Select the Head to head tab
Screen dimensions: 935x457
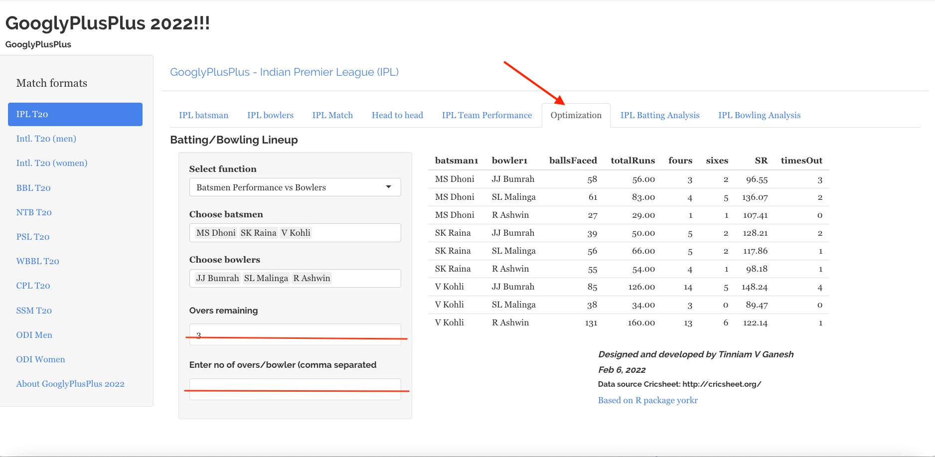397,115
